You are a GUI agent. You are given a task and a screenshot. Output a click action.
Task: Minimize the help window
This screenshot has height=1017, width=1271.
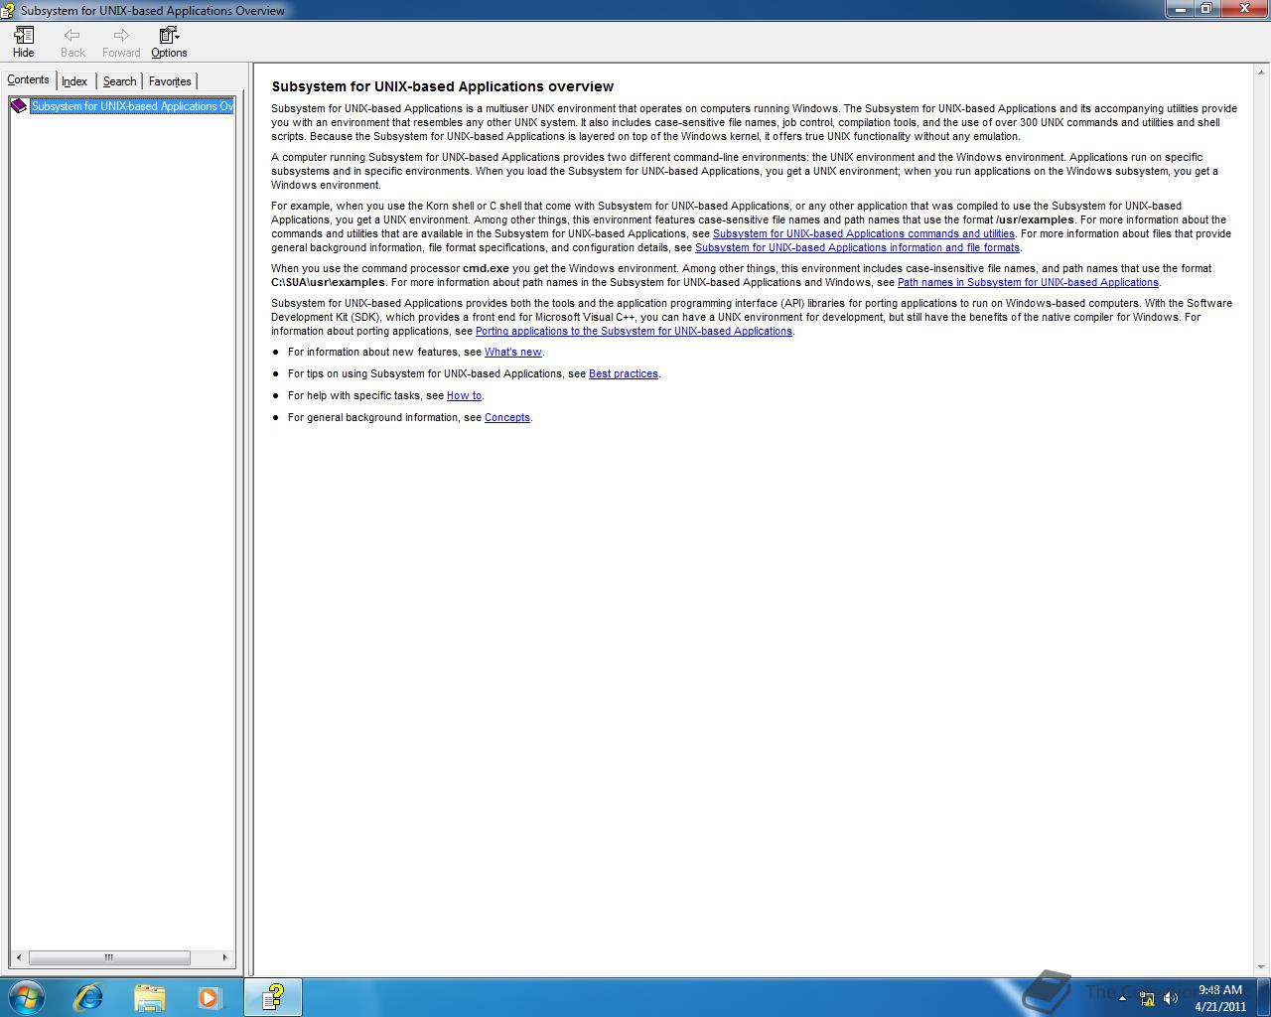1179,8
